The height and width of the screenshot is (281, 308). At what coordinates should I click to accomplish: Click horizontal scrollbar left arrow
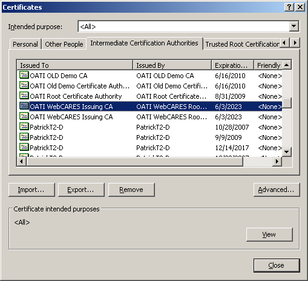[22, 162]
